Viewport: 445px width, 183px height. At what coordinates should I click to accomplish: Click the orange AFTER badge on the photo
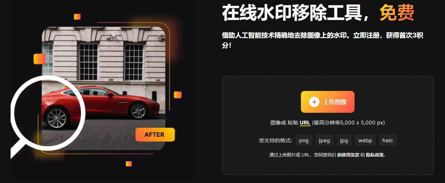[155, 135]
